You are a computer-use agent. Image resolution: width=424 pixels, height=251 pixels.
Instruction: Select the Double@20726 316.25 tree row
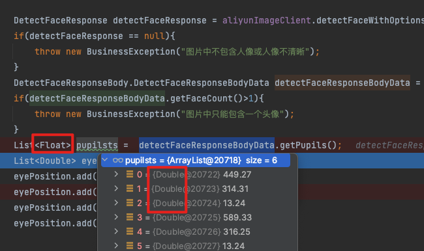tap(198, 231)
